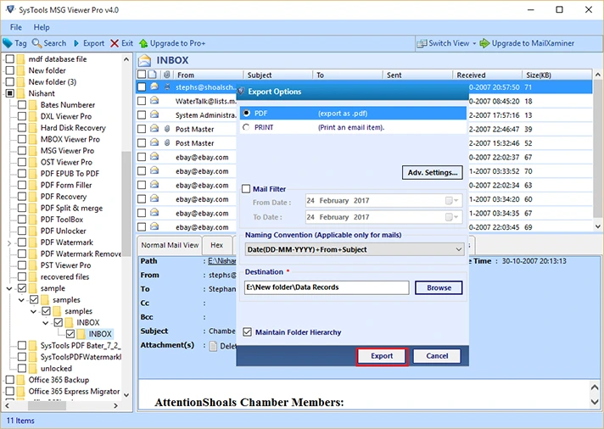Open the From Date picker dropdown
Viewport: 604px width, 429px height.
pyautogui.click(x=456, y=201)
